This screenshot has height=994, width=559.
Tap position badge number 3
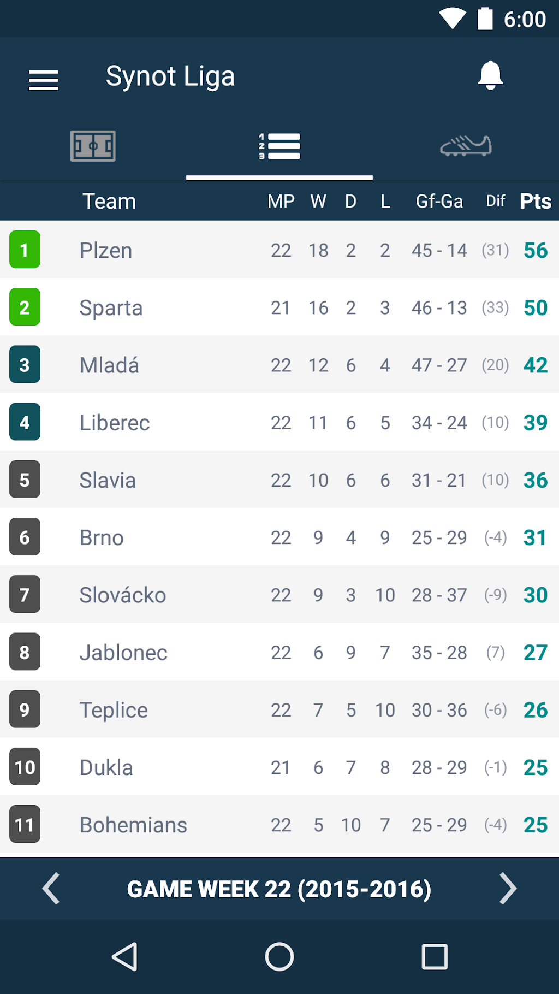pos(25,365)
